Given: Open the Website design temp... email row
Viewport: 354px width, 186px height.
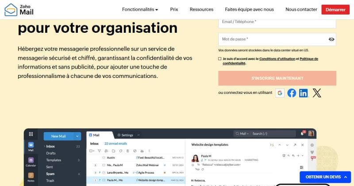Looking at the screenshot, I should coord(136,180).
